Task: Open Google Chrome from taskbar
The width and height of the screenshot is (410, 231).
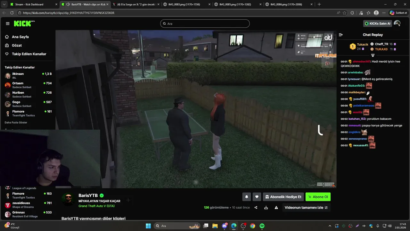Action: [253, 226]
